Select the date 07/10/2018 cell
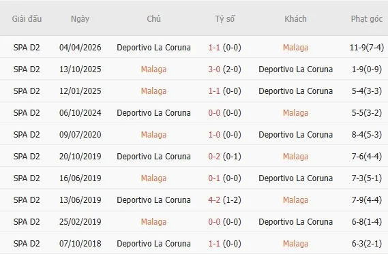The image size is (388, 254). (x=80, y=243)
